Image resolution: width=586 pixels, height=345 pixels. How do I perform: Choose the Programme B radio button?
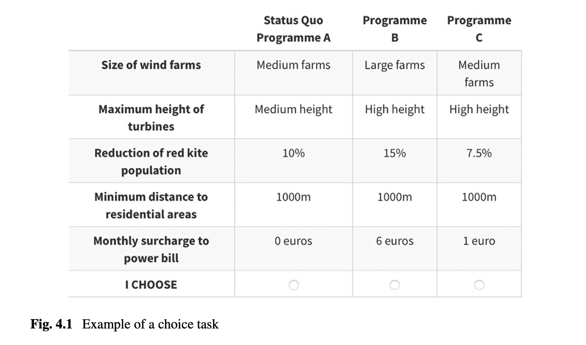click(x=394, y=285)
